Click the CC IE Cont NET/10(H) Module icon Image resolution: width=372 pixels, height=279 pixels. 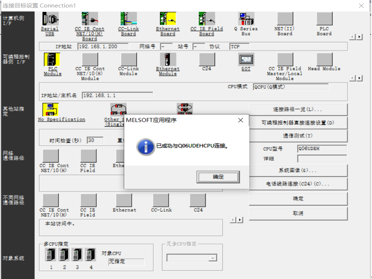(90, 59)
